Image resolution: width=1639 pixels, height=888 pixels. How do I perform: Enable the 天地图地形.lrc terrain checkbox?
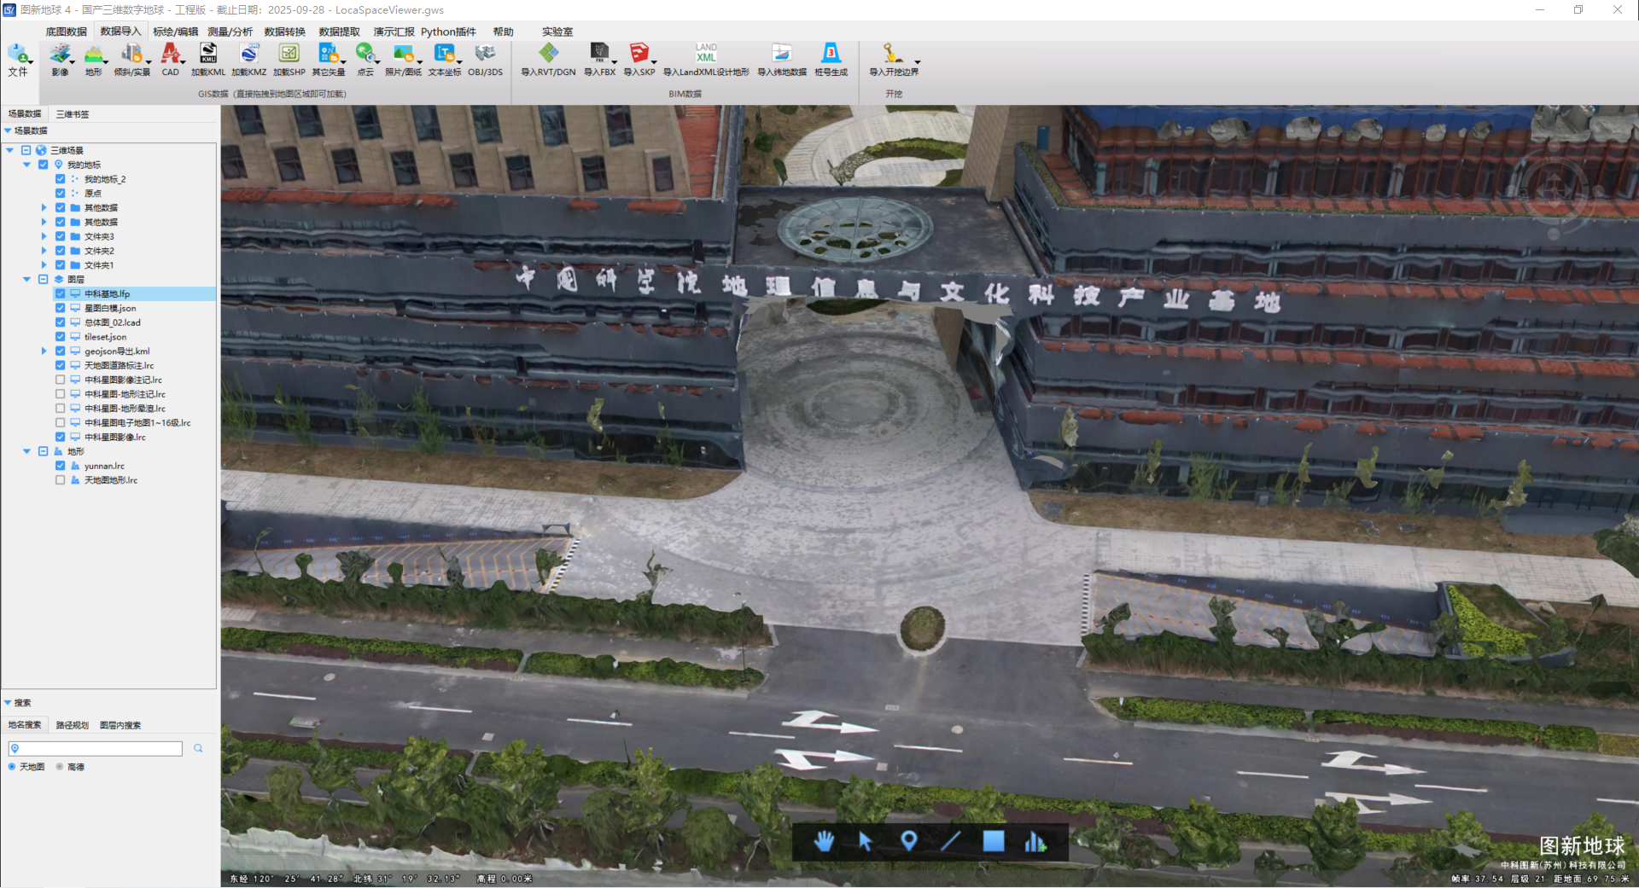61,480
